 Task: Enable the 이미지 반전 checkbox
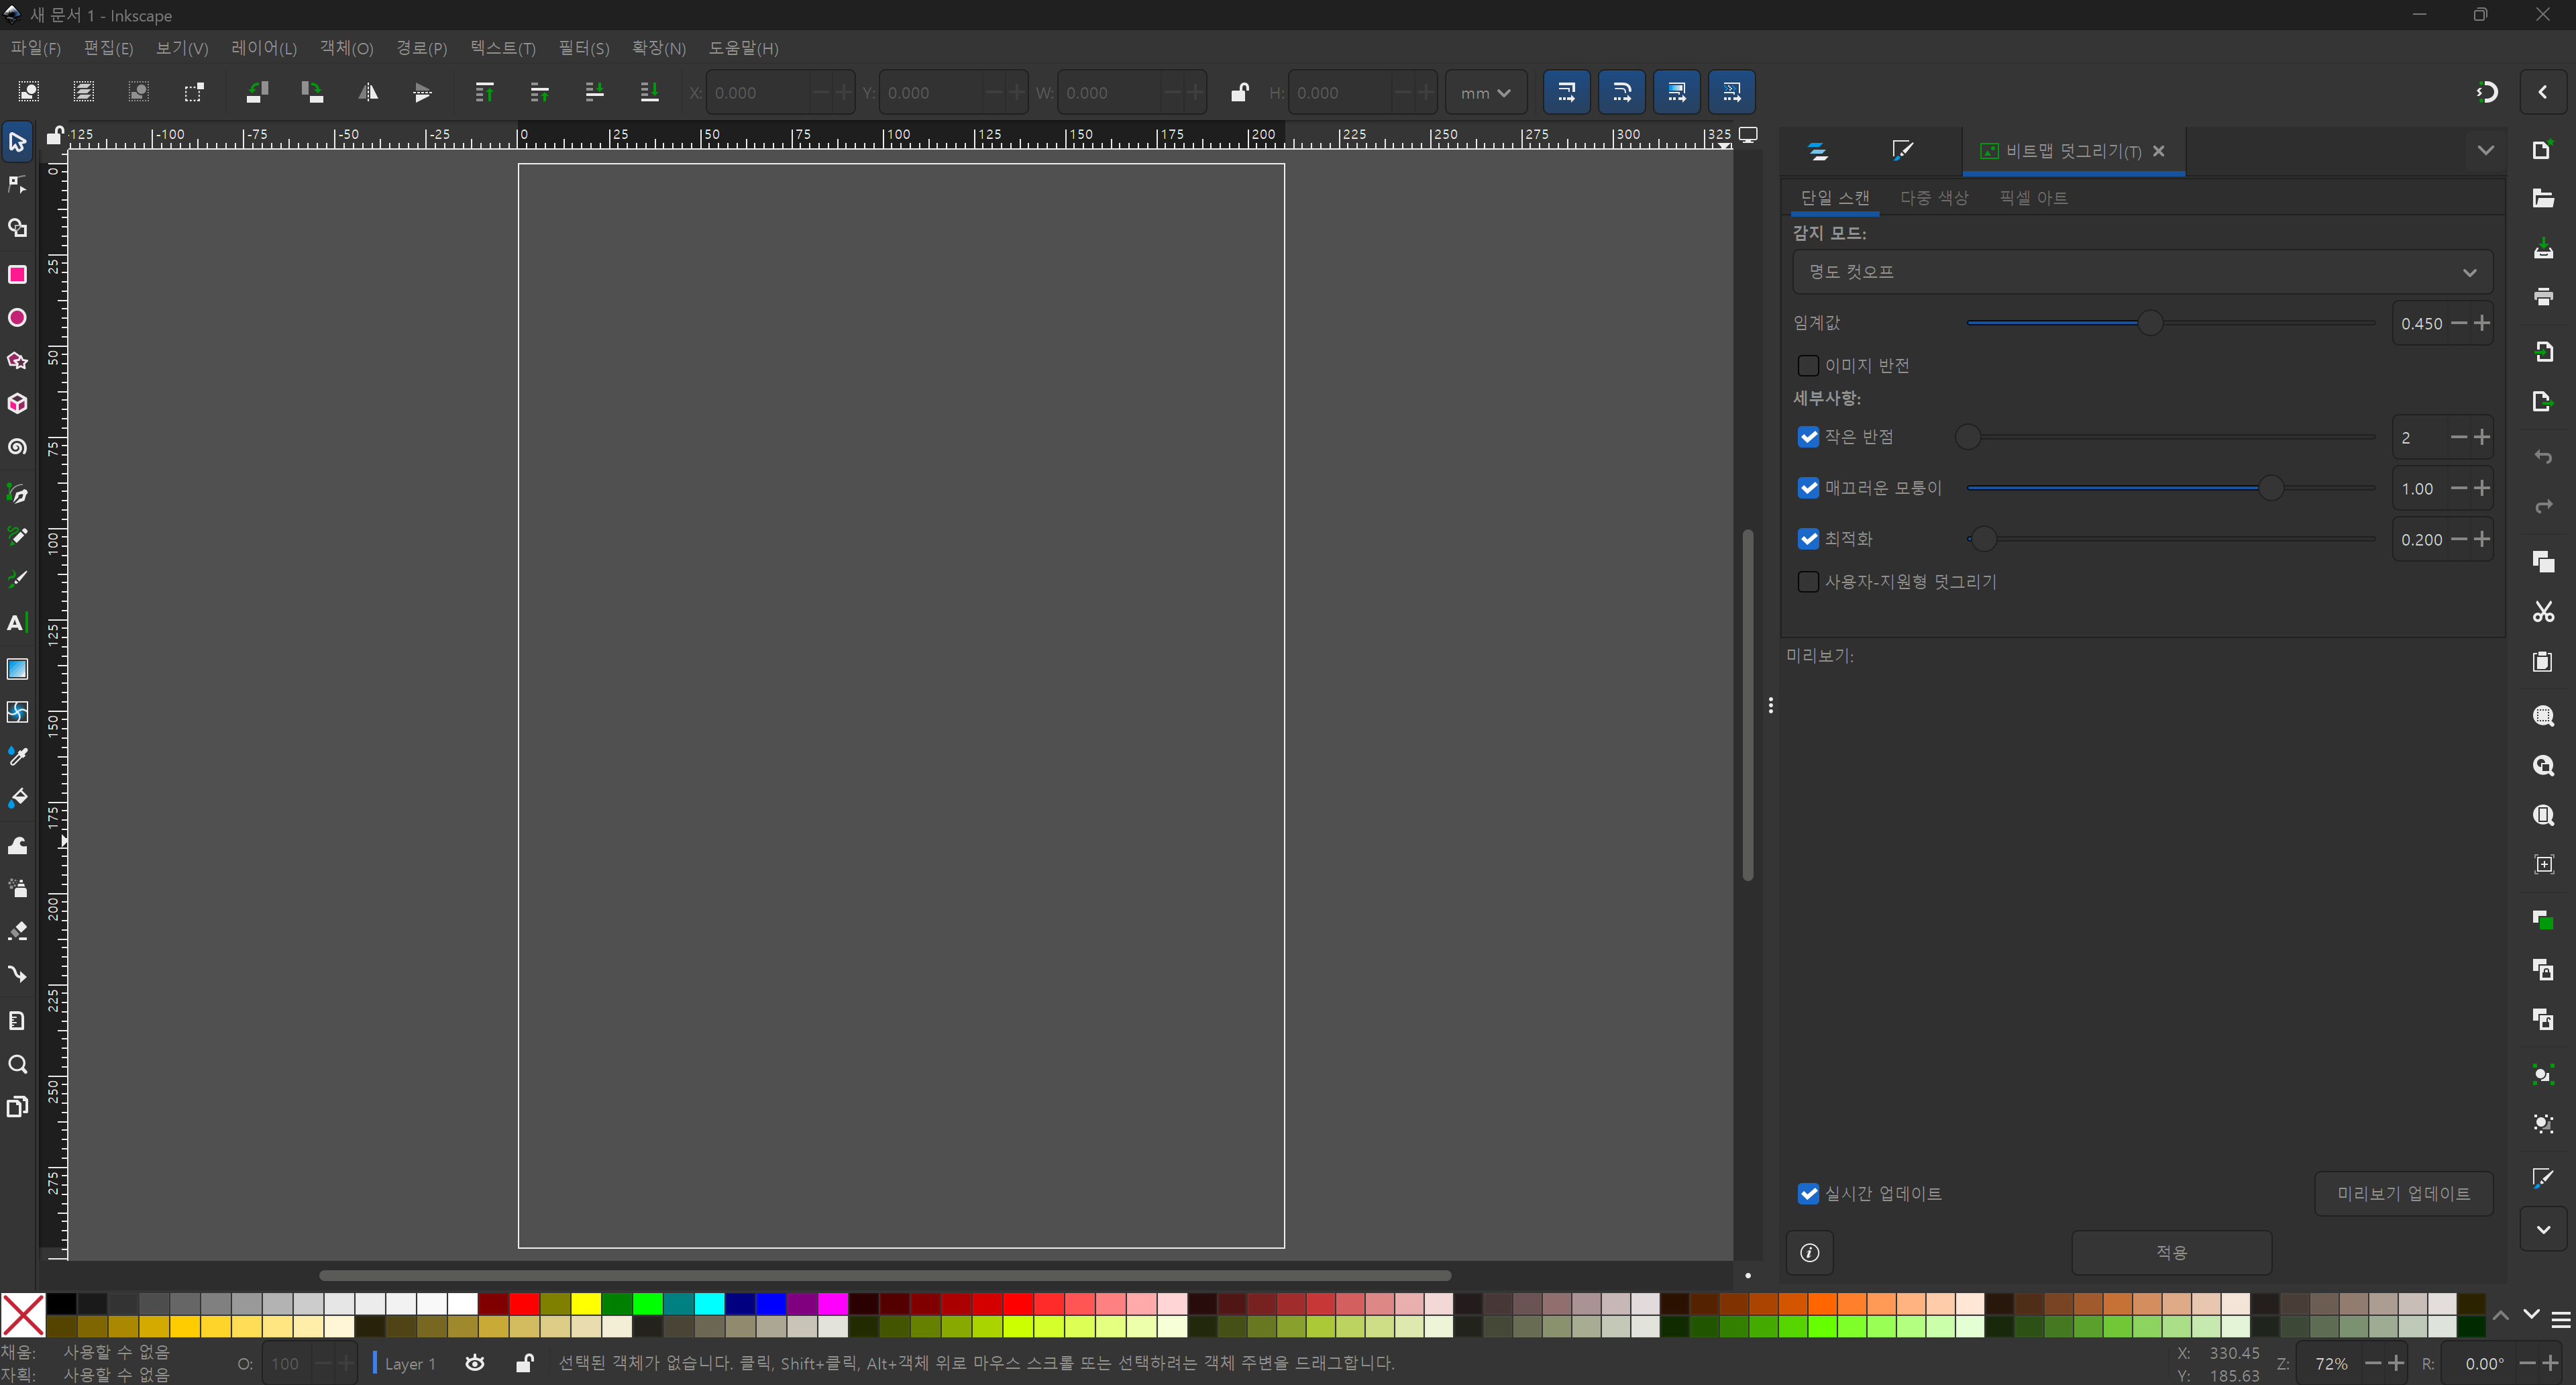coord(1808,365)
